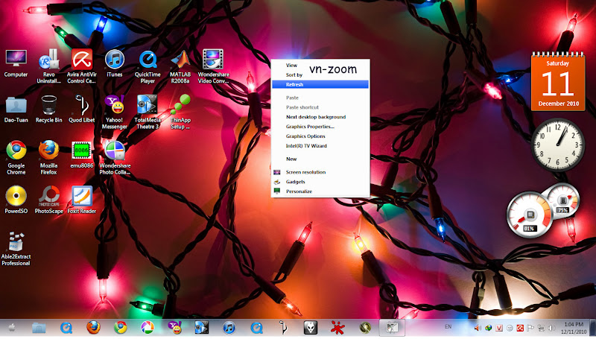
Task: Select the Recycle Bin icon
Action: pyautogui.click(x=48, y=110)
